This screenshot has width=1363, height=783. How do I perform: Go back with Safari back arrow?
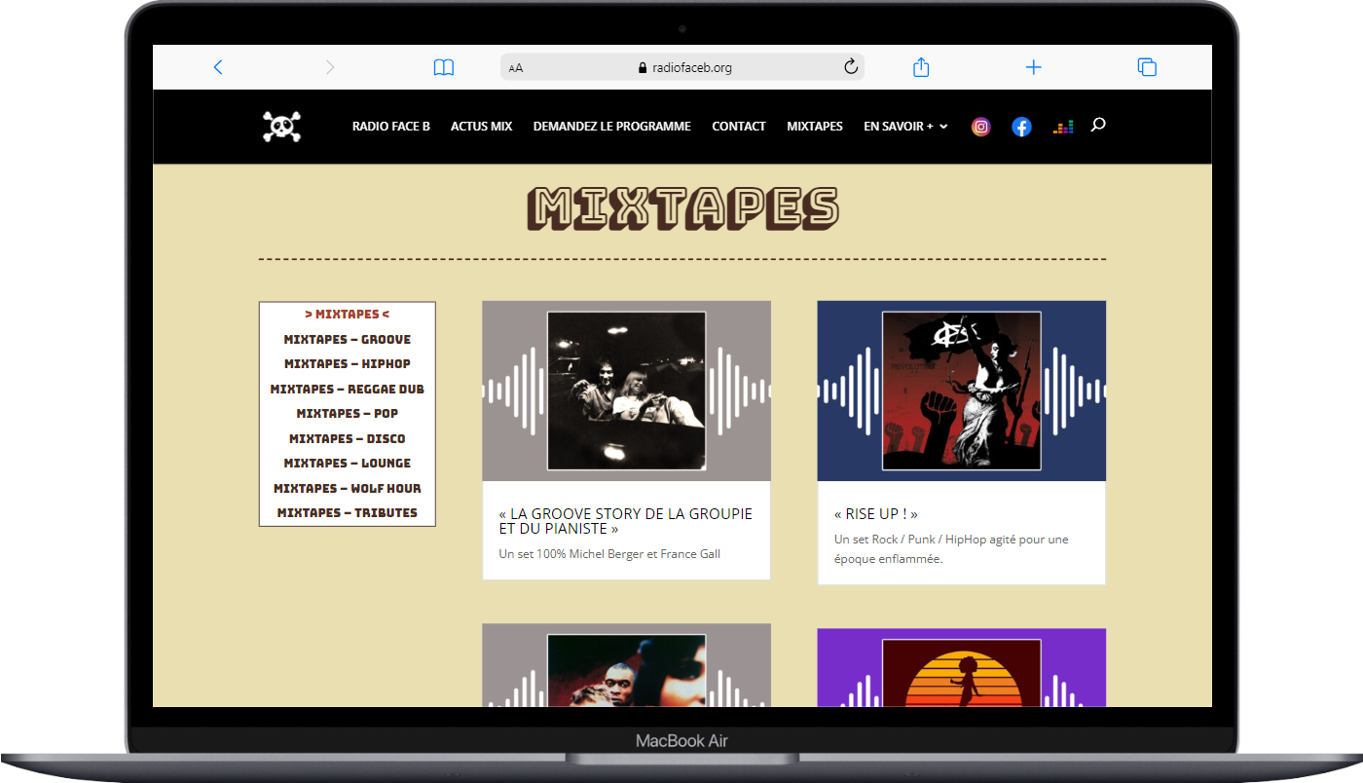click(218, 67)
